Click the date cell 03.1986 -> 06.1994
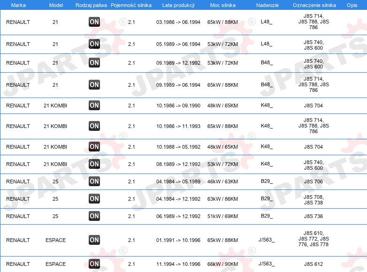 (178, 22)
